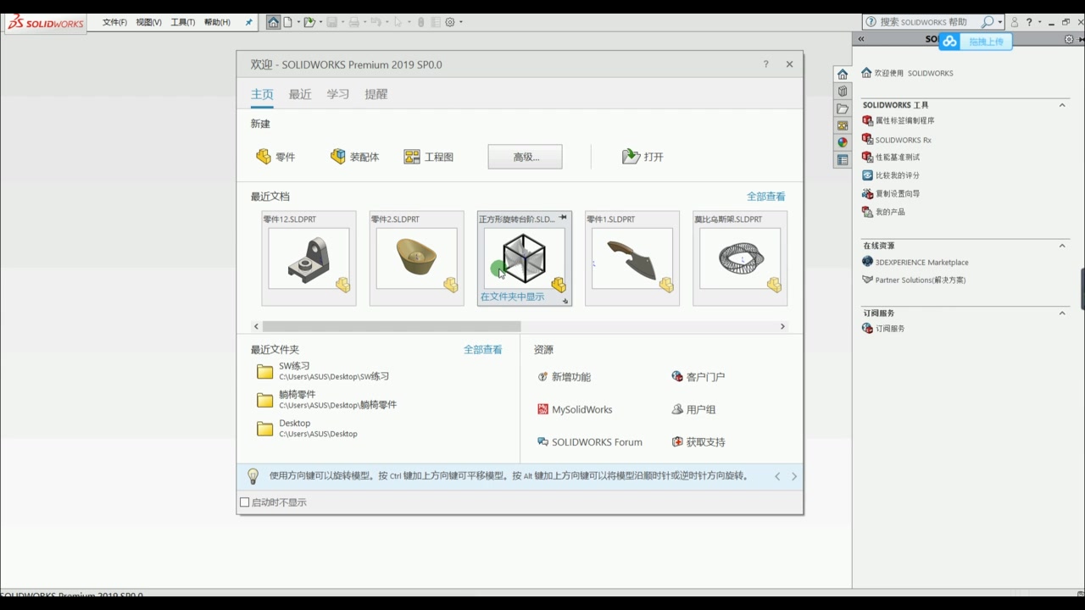Open dropdown arrow next to New document icon

[298, 22]
